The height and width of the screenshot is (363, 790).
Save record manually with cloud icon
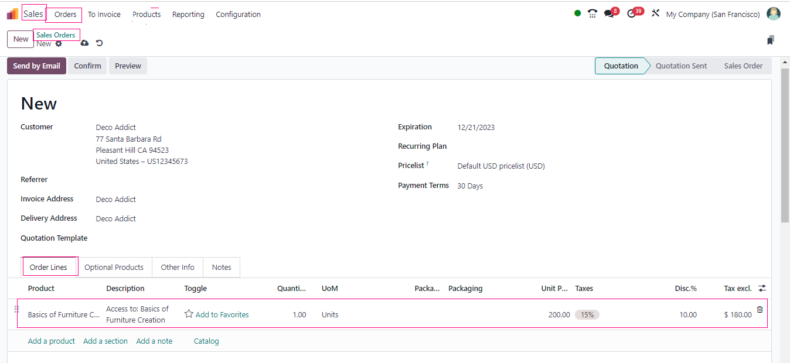coord(84,43)
